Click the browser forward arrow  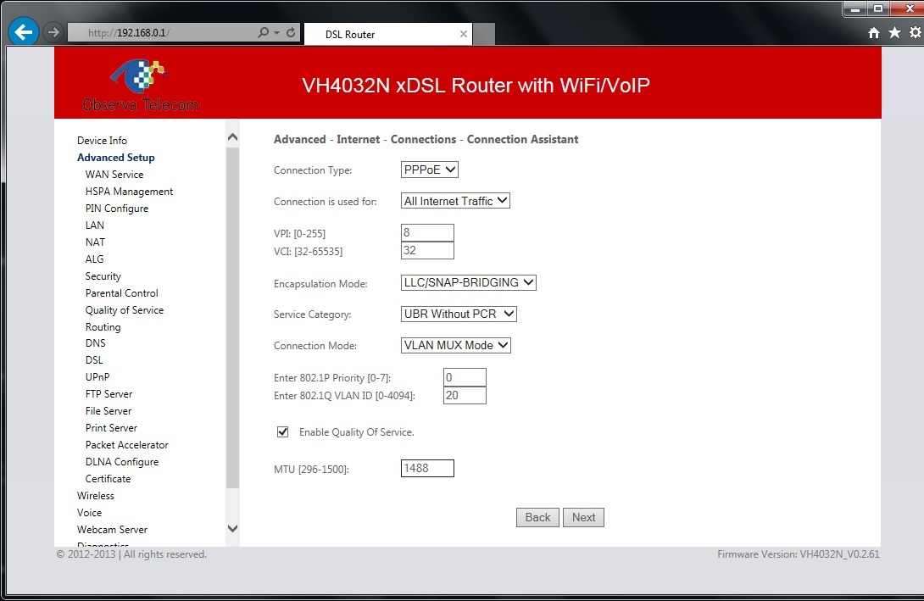pos(53,32)
